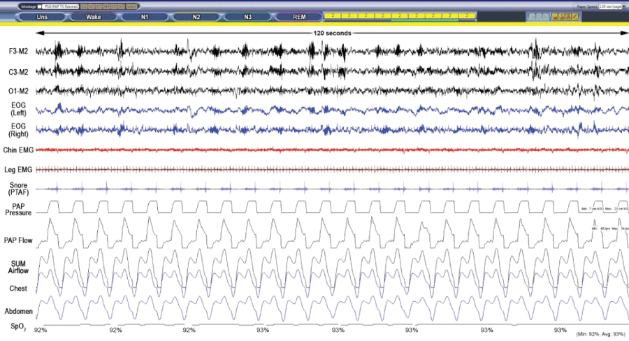
Task: Click the PSG PAP TX montage name field
Action: (62, 6)
